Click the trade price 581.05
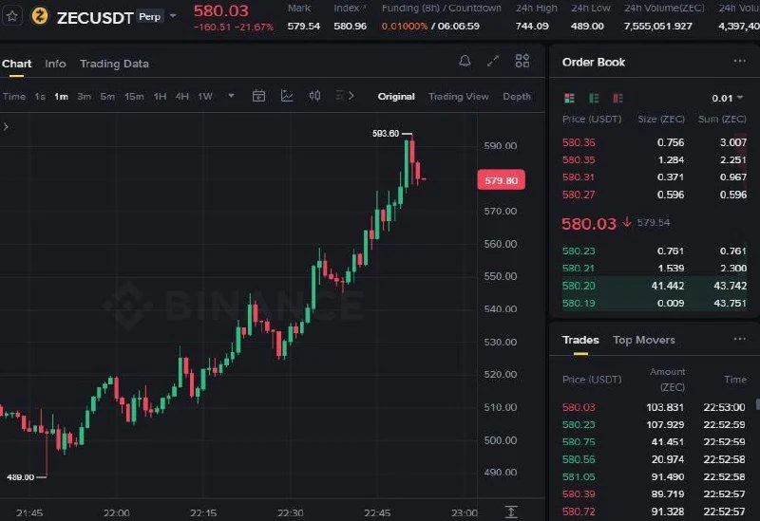 pos(579,477)
